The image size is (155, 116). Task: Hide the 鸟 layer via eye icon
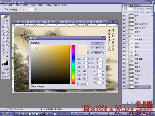click(x=124, y=20)
